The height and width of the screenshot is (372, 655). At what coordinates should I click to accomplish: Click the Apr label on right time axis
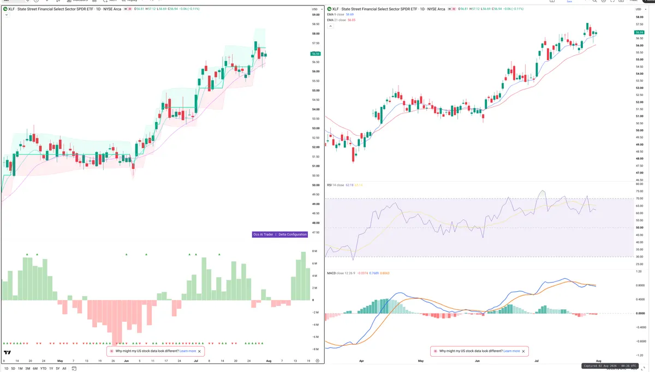point(361,361)
